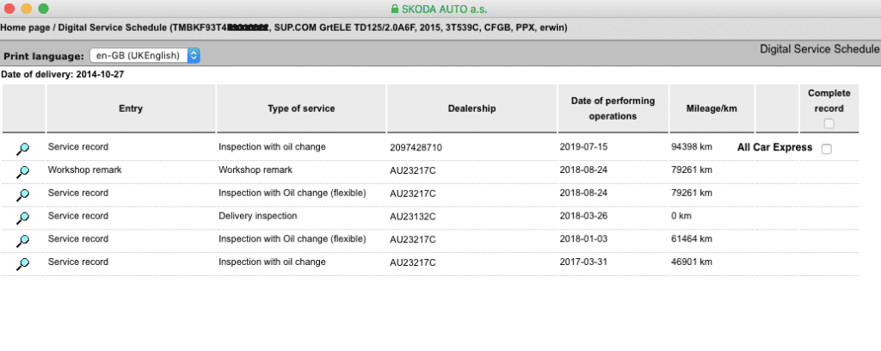881x351 pixels.
Task: Click the SKODA AUTO a.s. window title
Action: click(445, 9)
